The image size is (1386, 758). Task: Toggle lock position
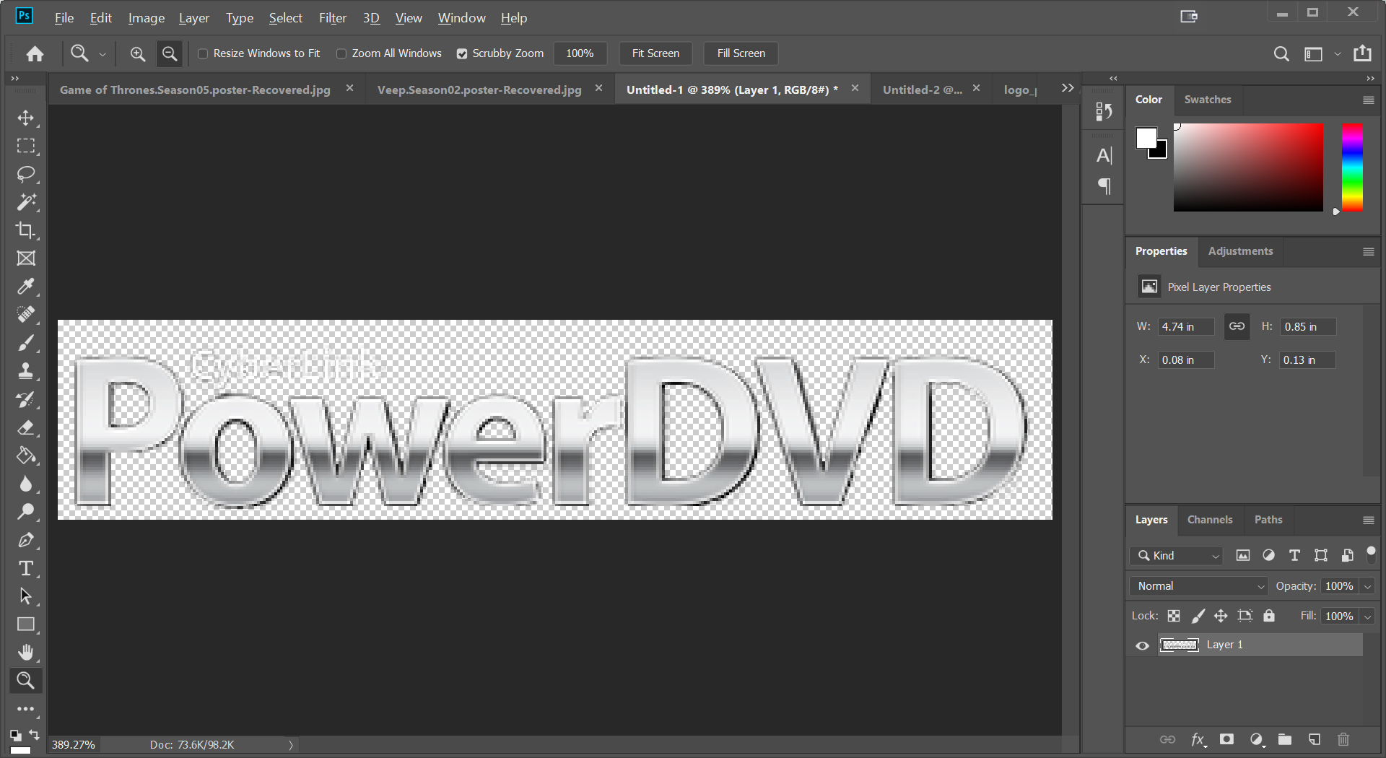pos(1221,616)
